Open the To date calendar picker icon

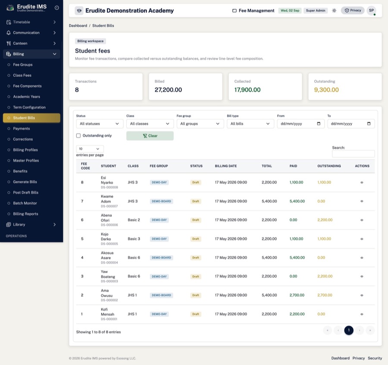(369, 124)
